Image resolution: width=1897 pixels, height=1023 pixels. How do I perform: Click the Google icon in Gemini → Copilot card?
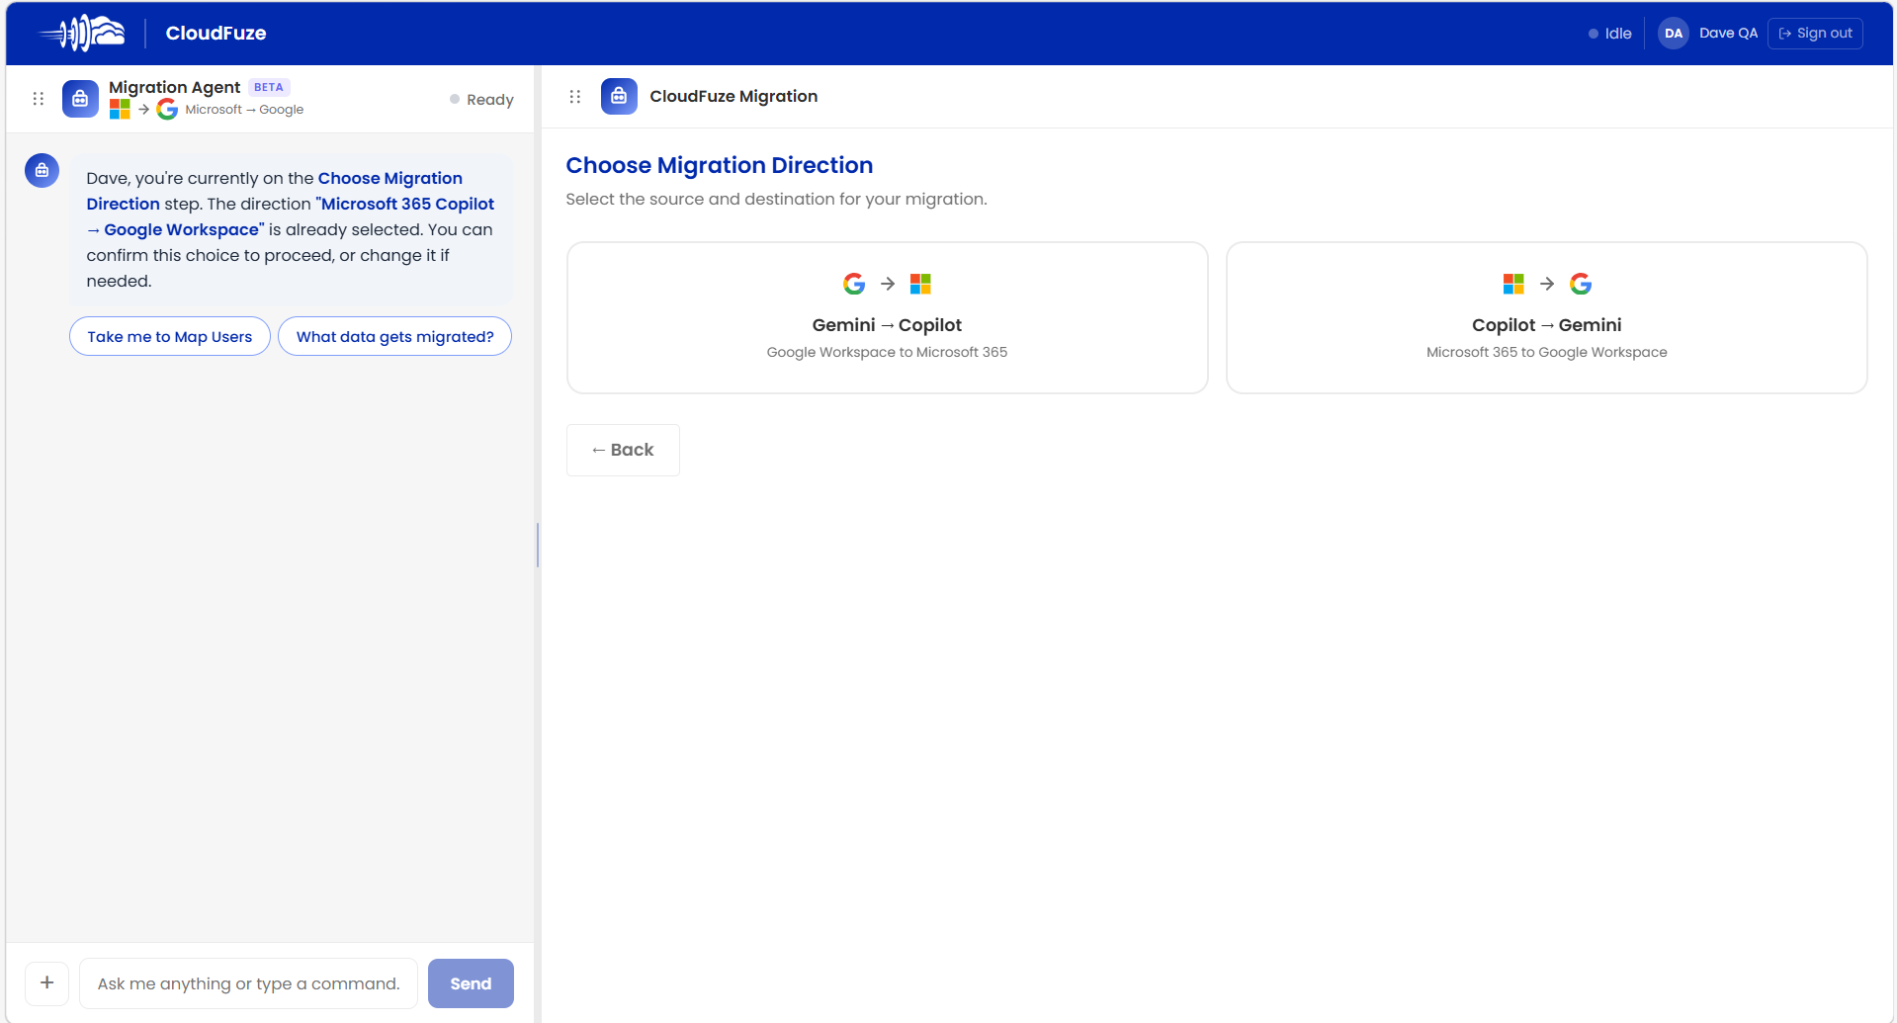854,284
